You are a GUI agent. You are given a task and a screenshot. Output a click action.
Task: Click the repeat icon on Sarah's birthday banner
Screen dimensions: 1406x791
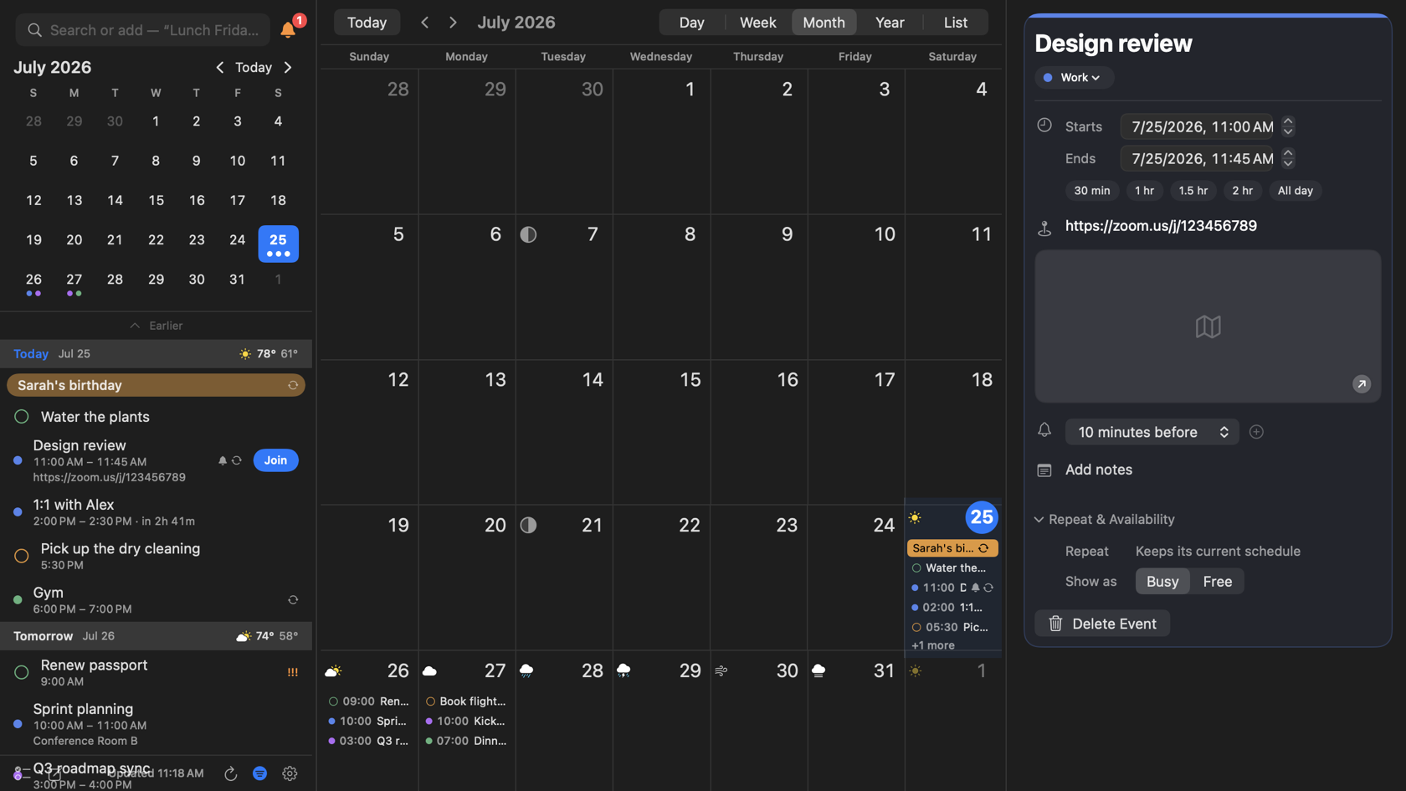click(293, 385)
